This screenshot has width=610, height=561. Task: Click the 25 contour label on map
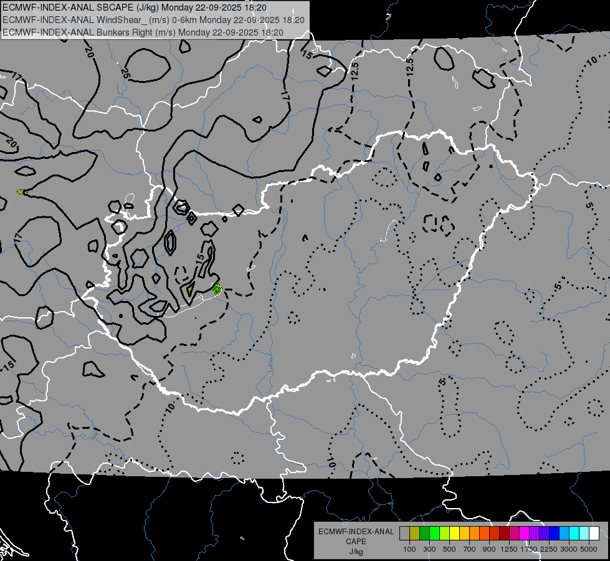point(125,73)
